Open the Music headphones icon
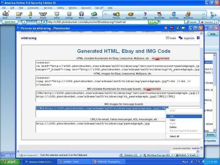The width and height of the screenshot is (220, 165). pos(81,15)
